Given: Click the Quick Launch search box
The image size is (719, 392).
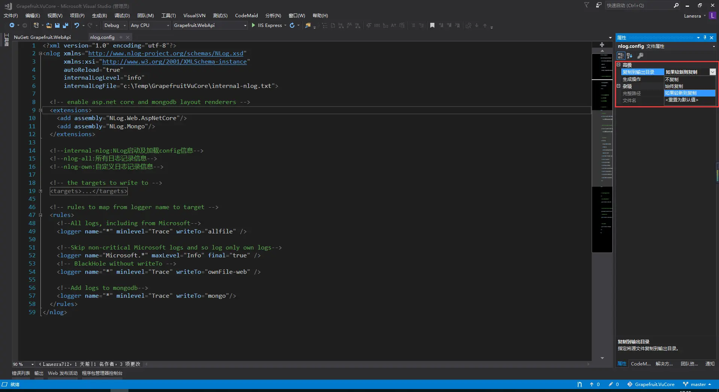Looking at the screenshot, I should [637, 5].
